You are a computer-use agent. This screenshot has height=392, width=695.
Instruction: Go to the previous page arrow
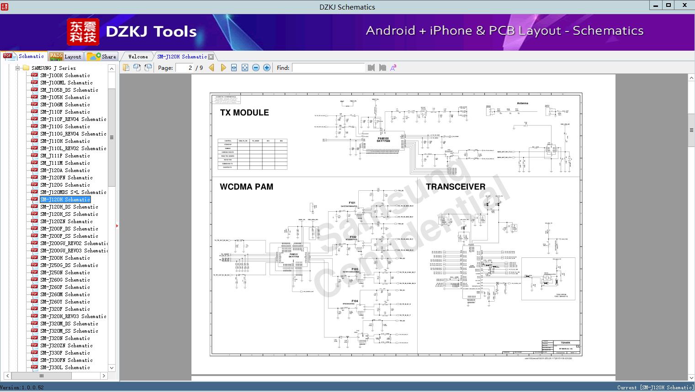coord(212,68)
